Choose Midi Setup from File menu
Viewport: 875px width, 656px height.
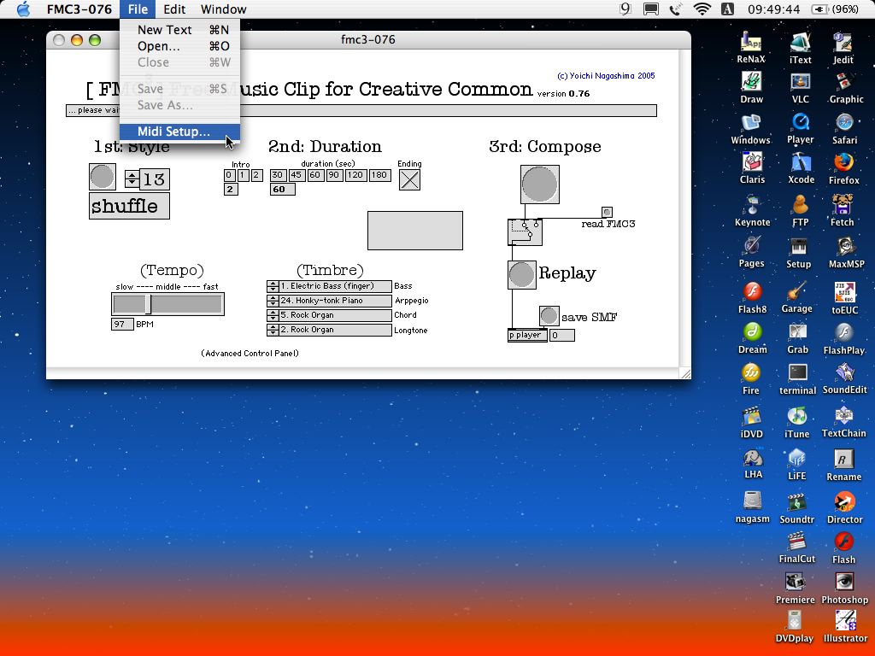pyautogui.click(x=173, y=132)
